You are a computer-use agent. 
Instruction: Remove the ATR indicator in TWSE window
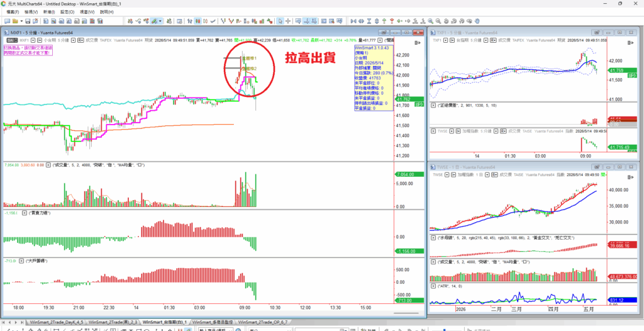click(x=433, y=286)
